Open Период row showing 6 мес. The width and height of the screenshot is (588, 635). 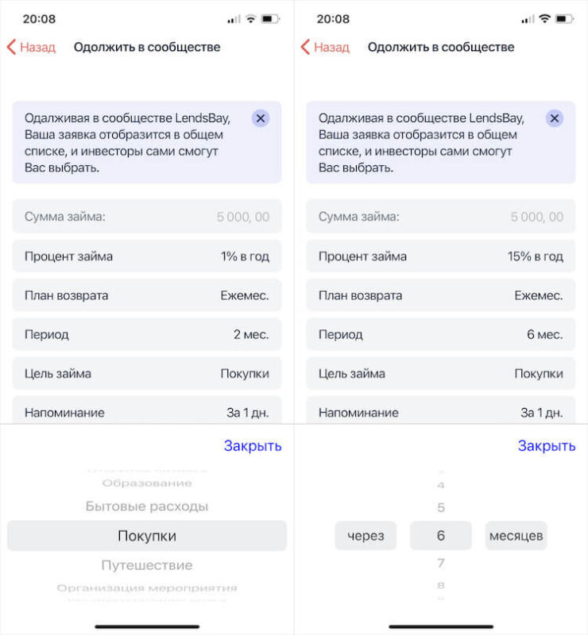point(441,334)
